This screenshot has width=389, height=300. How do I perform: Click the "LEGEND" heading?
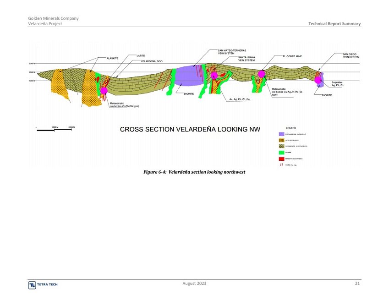[291, 128]
